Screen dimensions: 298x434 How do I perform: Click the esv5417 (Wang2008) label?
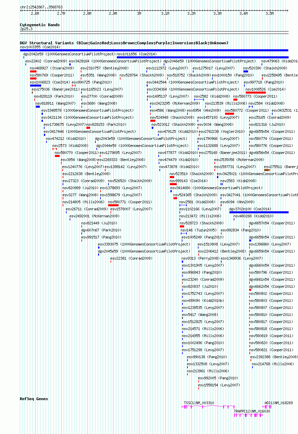coord(200,315)
